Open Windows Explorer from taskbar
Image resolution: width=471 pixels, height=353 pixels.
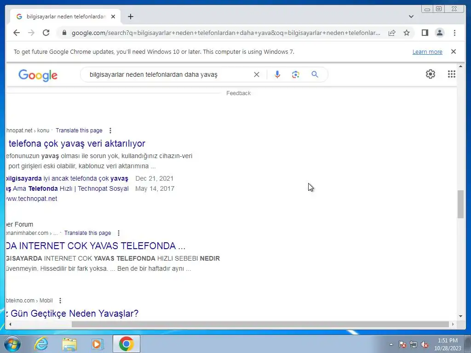[69, 344]
